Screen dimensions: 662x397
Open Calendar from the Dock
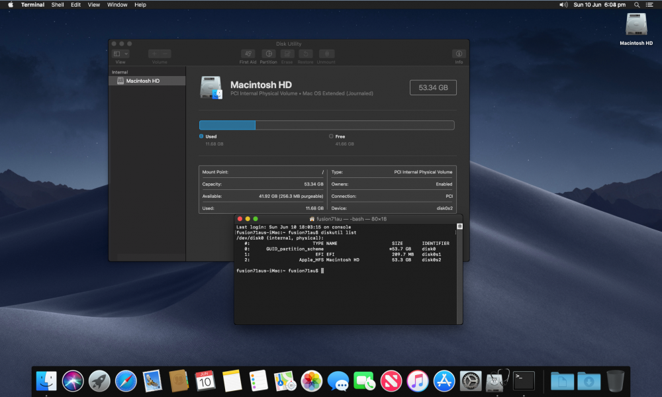pyautogui.click(x=205, y=381)
